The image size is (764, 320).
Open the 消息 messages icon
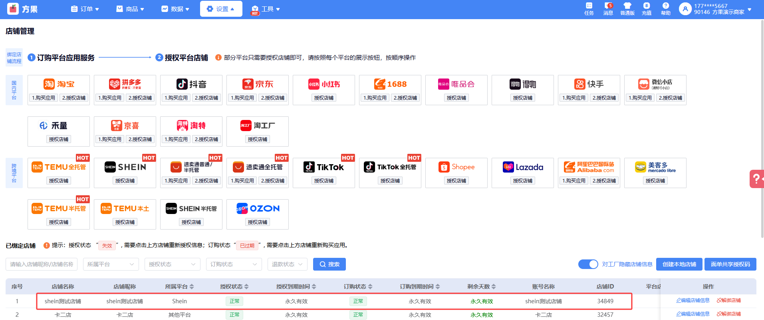pos(608,8)
